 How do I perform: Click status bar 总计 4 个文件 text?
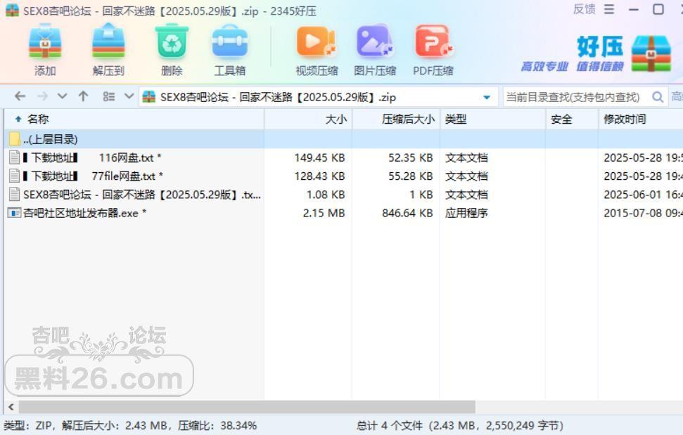pos(390,425)
